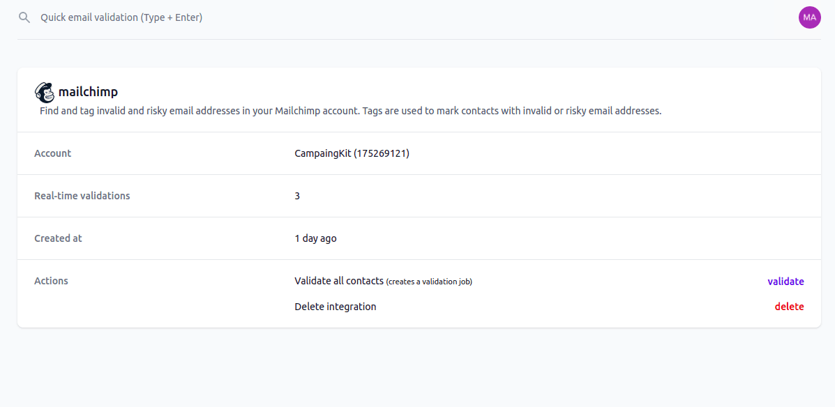This screenshot has height=407, width=835.
Task: Click the real-time validations count value 3
Action: [x=297, y=195]
